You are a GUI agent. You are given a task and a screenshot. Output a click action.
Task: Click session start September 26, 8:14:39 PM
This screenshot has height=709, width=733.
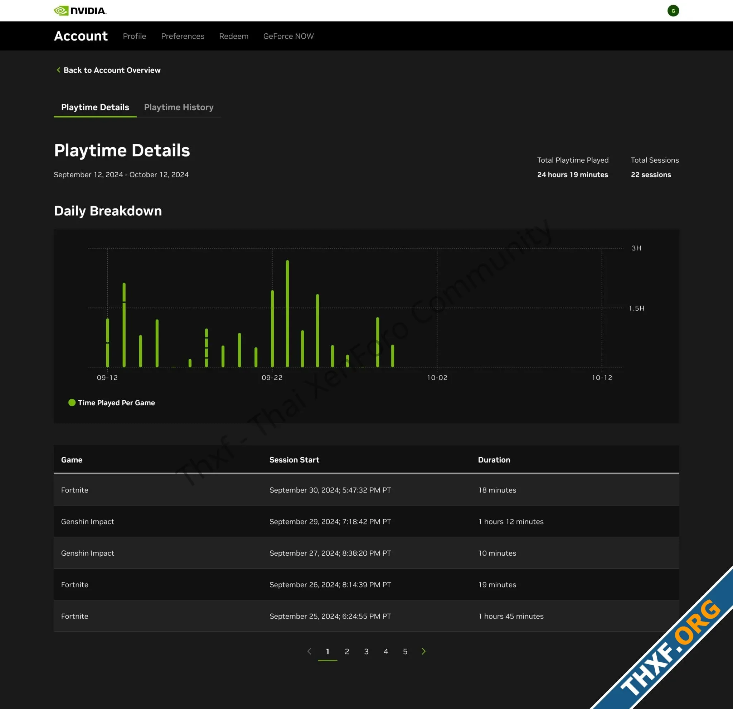pos(330,584)
